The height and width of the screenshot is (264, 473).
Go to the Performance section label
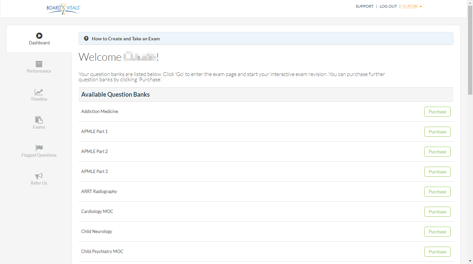[39, 71]
